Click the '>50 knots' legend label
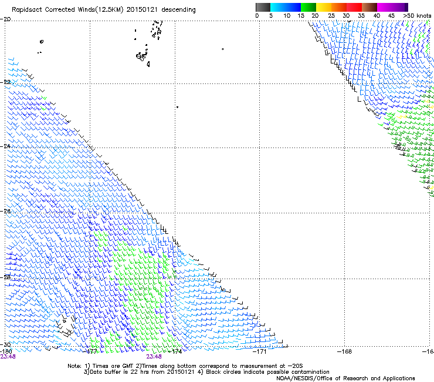434x382 pixels. [417, 16]
